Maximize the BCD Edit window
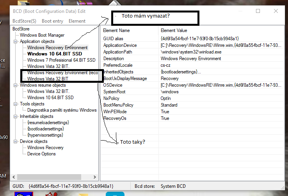 [x=258, y=11]
